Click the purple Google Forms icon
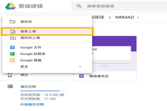This screenshot has height=111, width=167. [82, 76]
